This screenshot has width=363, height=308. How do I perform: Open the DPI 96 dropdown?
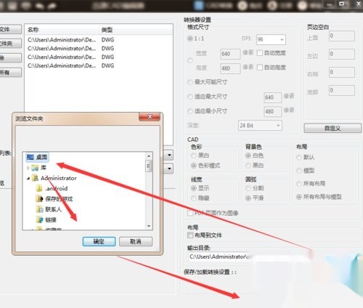(x=271, y=40)
